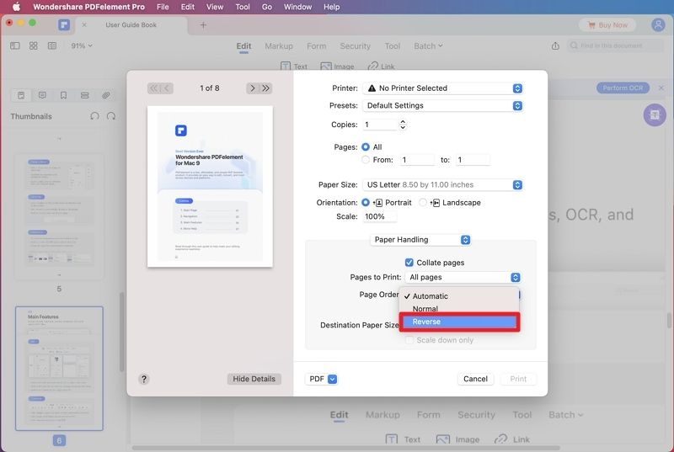Click Perform OCR button
This screenshot has height=452, width=674.
623,88
